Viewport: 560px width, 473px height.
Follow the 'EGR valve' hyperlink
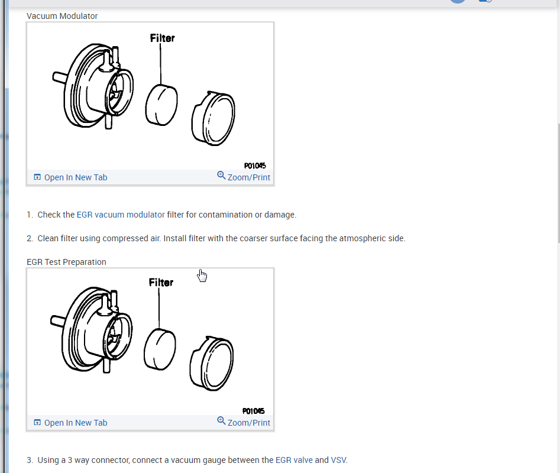pos(294,460)
